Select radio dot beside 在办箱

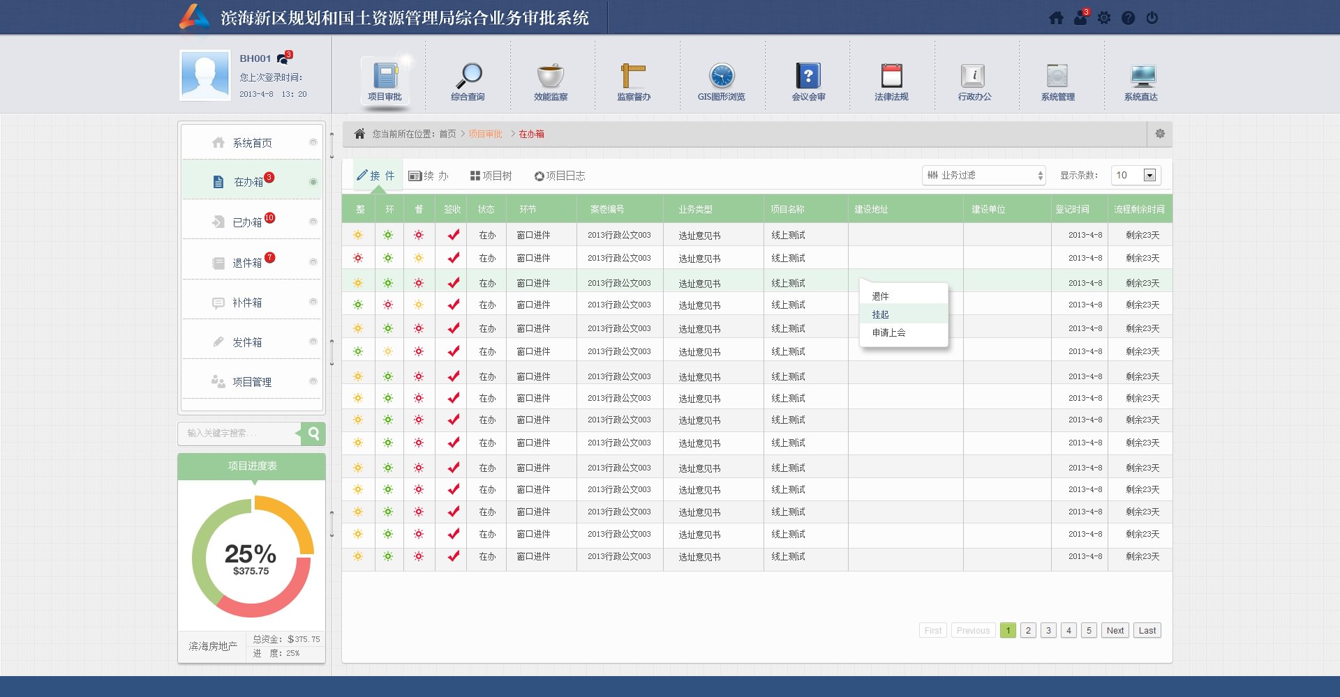(313, 182)
